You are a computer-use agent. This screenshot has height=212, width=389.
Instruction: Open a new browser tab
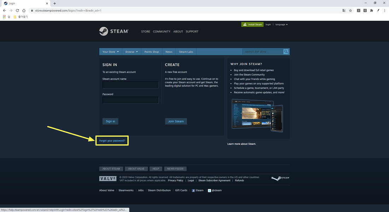point(54,4)
